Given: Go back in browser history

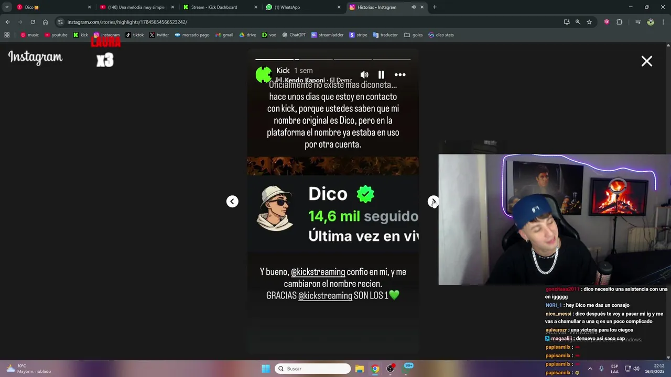Looking at the screenshot, I should coord(7,22).
